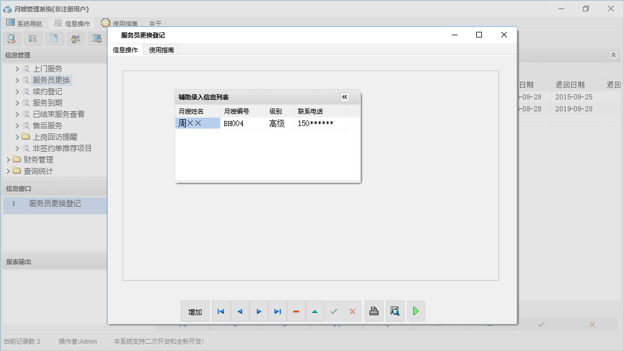624x351 pixels.
Task: Click the 级别 column header
Action: tap(280, 111)
